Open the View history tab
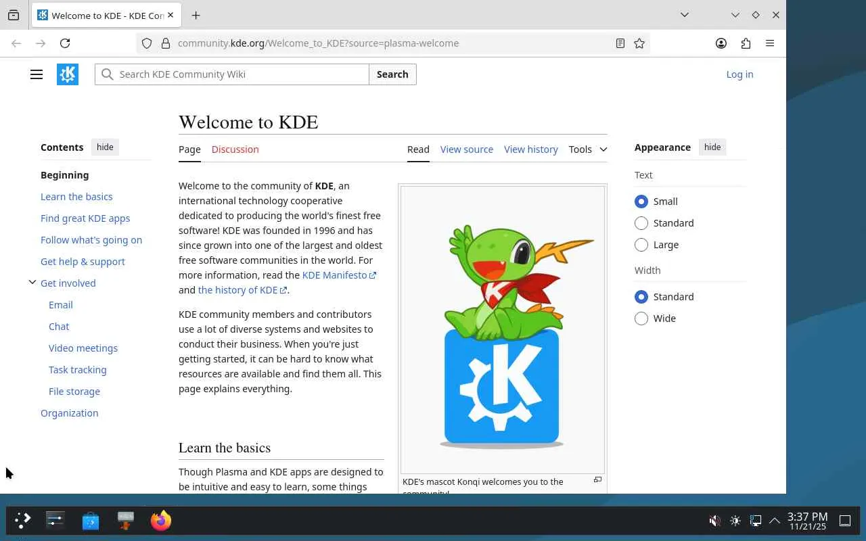 pyautogui.click(x=531, y=149)
